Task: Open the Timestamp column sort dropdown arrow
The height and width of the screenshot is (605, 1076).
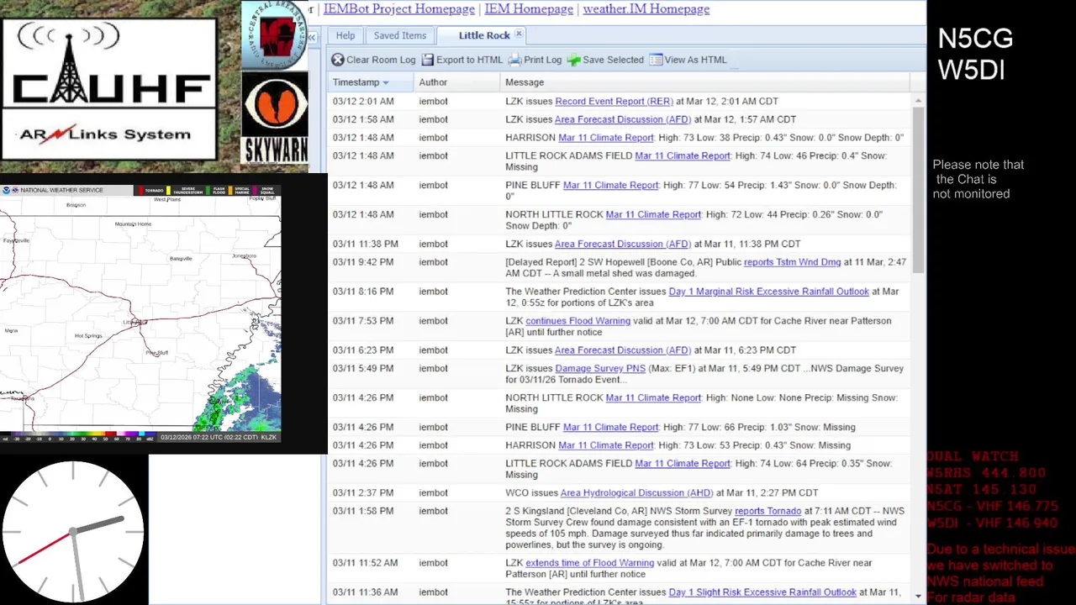Action: point(386,82)
